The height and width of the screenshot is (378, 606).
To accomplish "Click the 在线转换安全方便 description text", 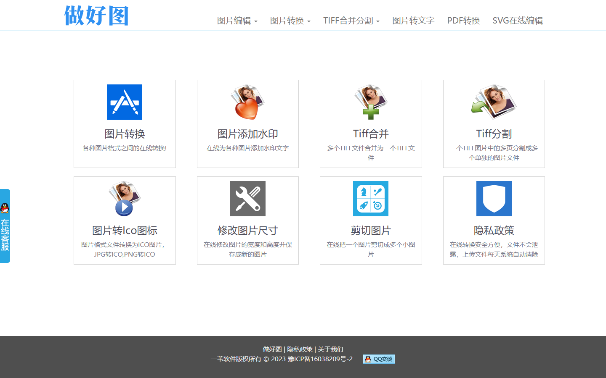I will pyautogui.click(x=494, y=249).
